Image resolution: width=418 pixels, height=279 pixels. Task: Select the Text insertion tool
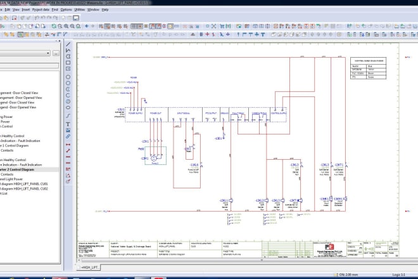(68, 124)
